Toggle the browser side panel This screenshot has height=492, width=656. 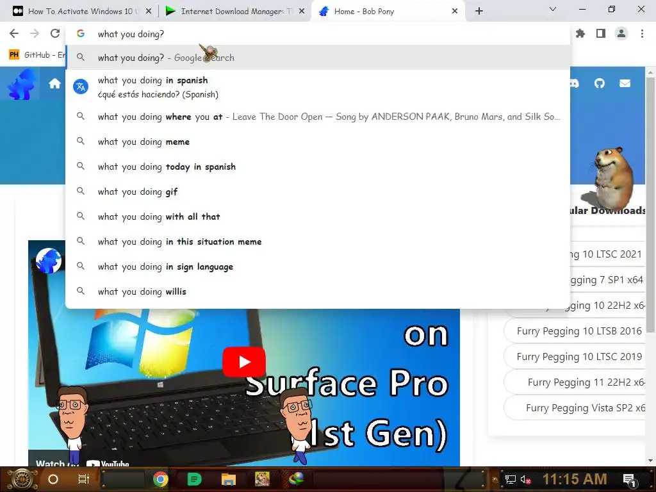pos(601,33)
